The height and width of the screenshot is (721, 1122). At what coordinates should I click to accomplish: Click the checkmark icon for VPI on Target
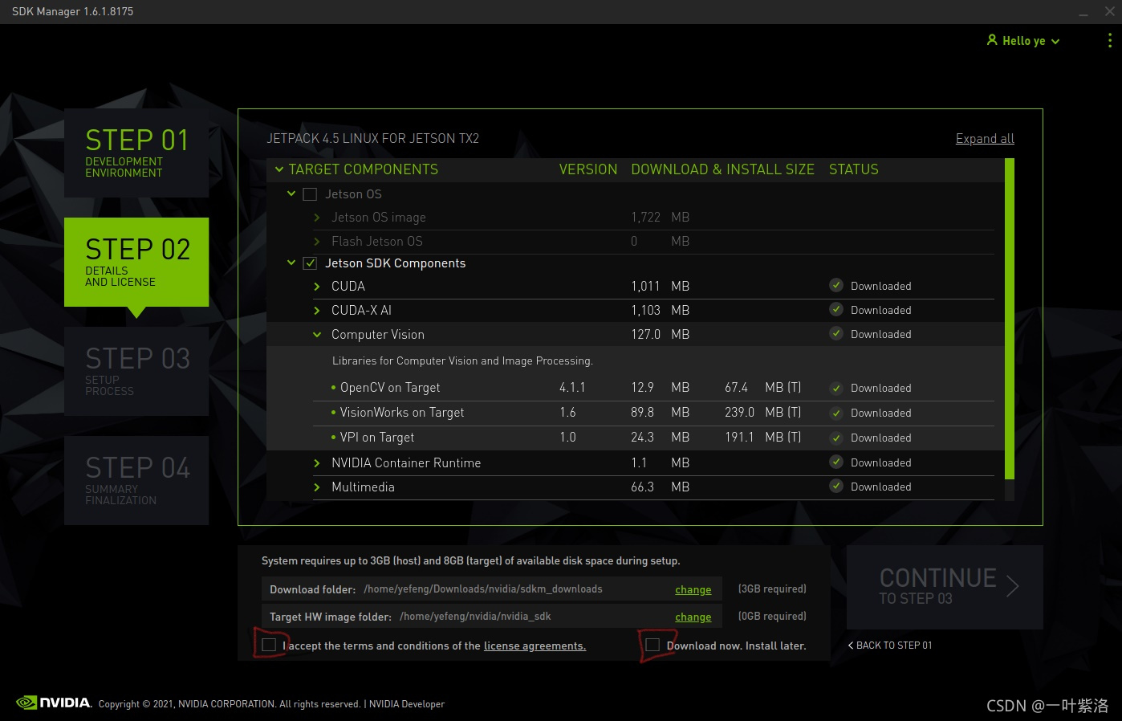click(836, 438)
